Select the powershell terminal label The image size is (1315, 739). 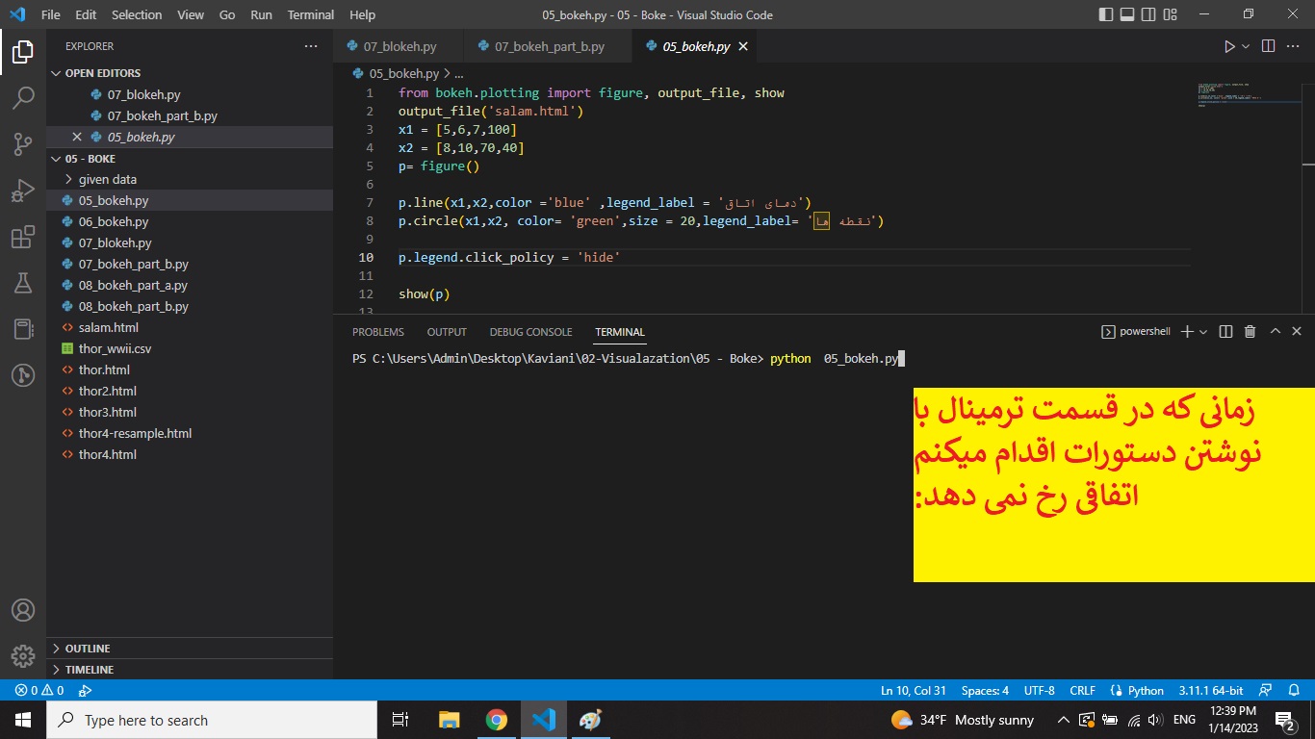1136,331
